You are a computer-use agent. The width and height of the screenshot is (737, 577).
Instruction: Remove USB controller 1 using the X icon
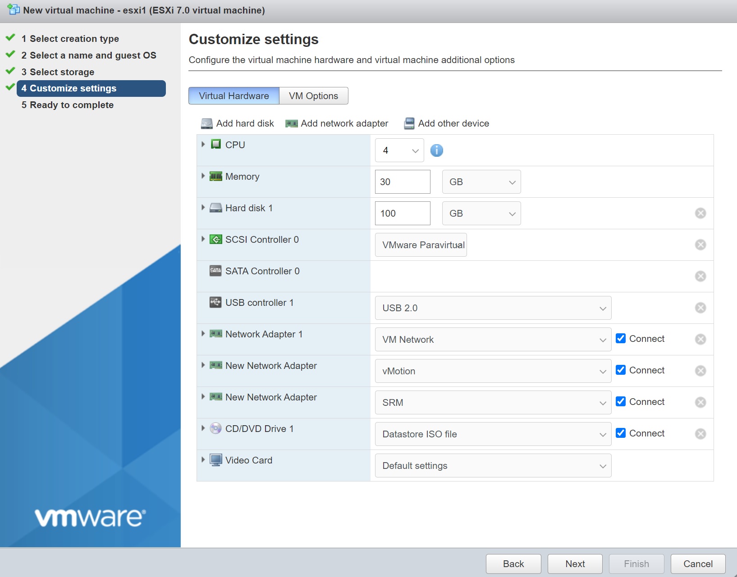[700, 308]
